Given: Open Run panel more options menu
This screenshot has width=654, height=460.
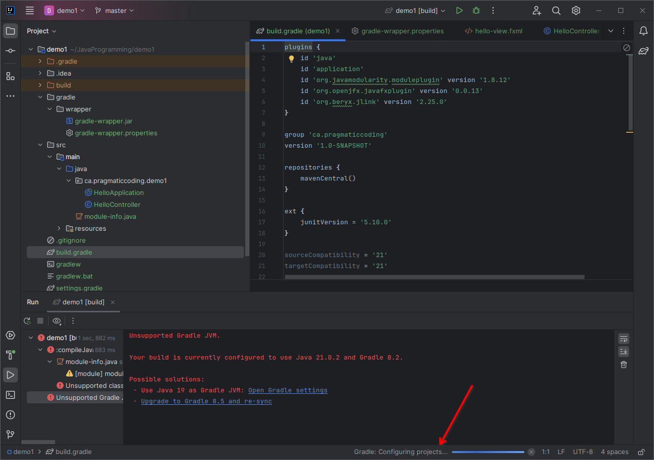Looking at the screenshot, I should coord(73,321).
